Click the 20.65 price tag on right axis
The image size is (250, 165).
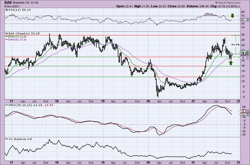244,54
